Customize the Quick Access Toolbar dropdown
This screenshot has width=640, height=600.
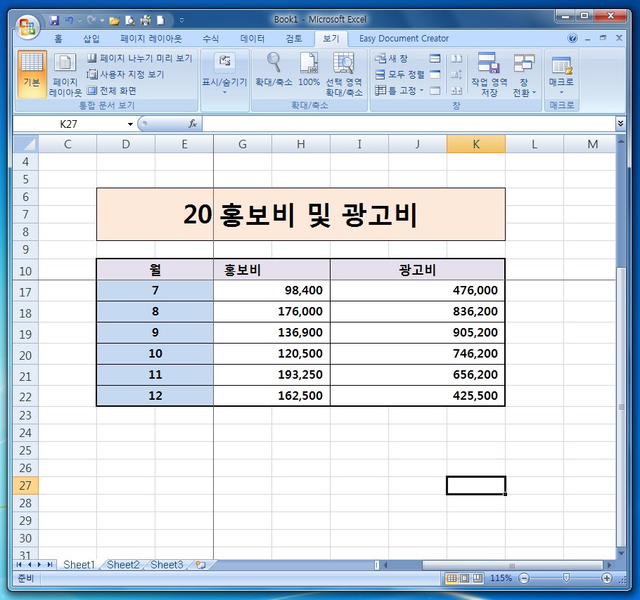tap(181, 20)
